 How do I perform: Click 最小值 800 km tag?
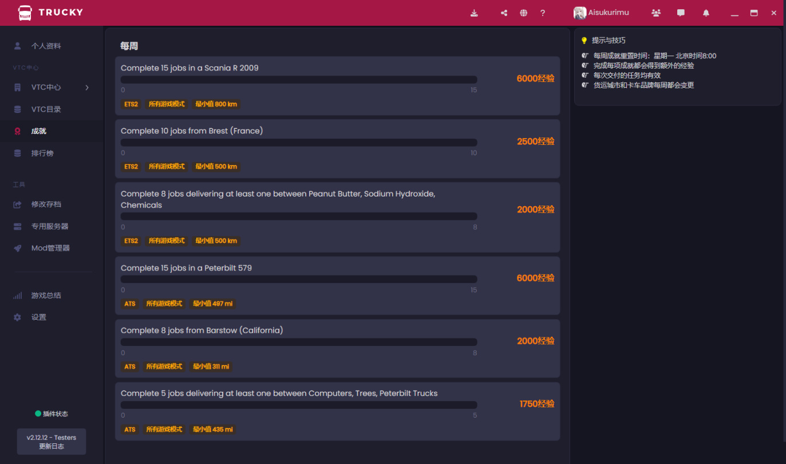point(216,104)
